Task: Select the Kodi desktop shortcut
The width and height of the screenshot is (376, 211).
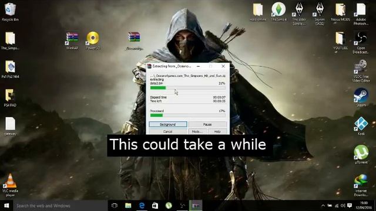Action: tap(361, 127)
